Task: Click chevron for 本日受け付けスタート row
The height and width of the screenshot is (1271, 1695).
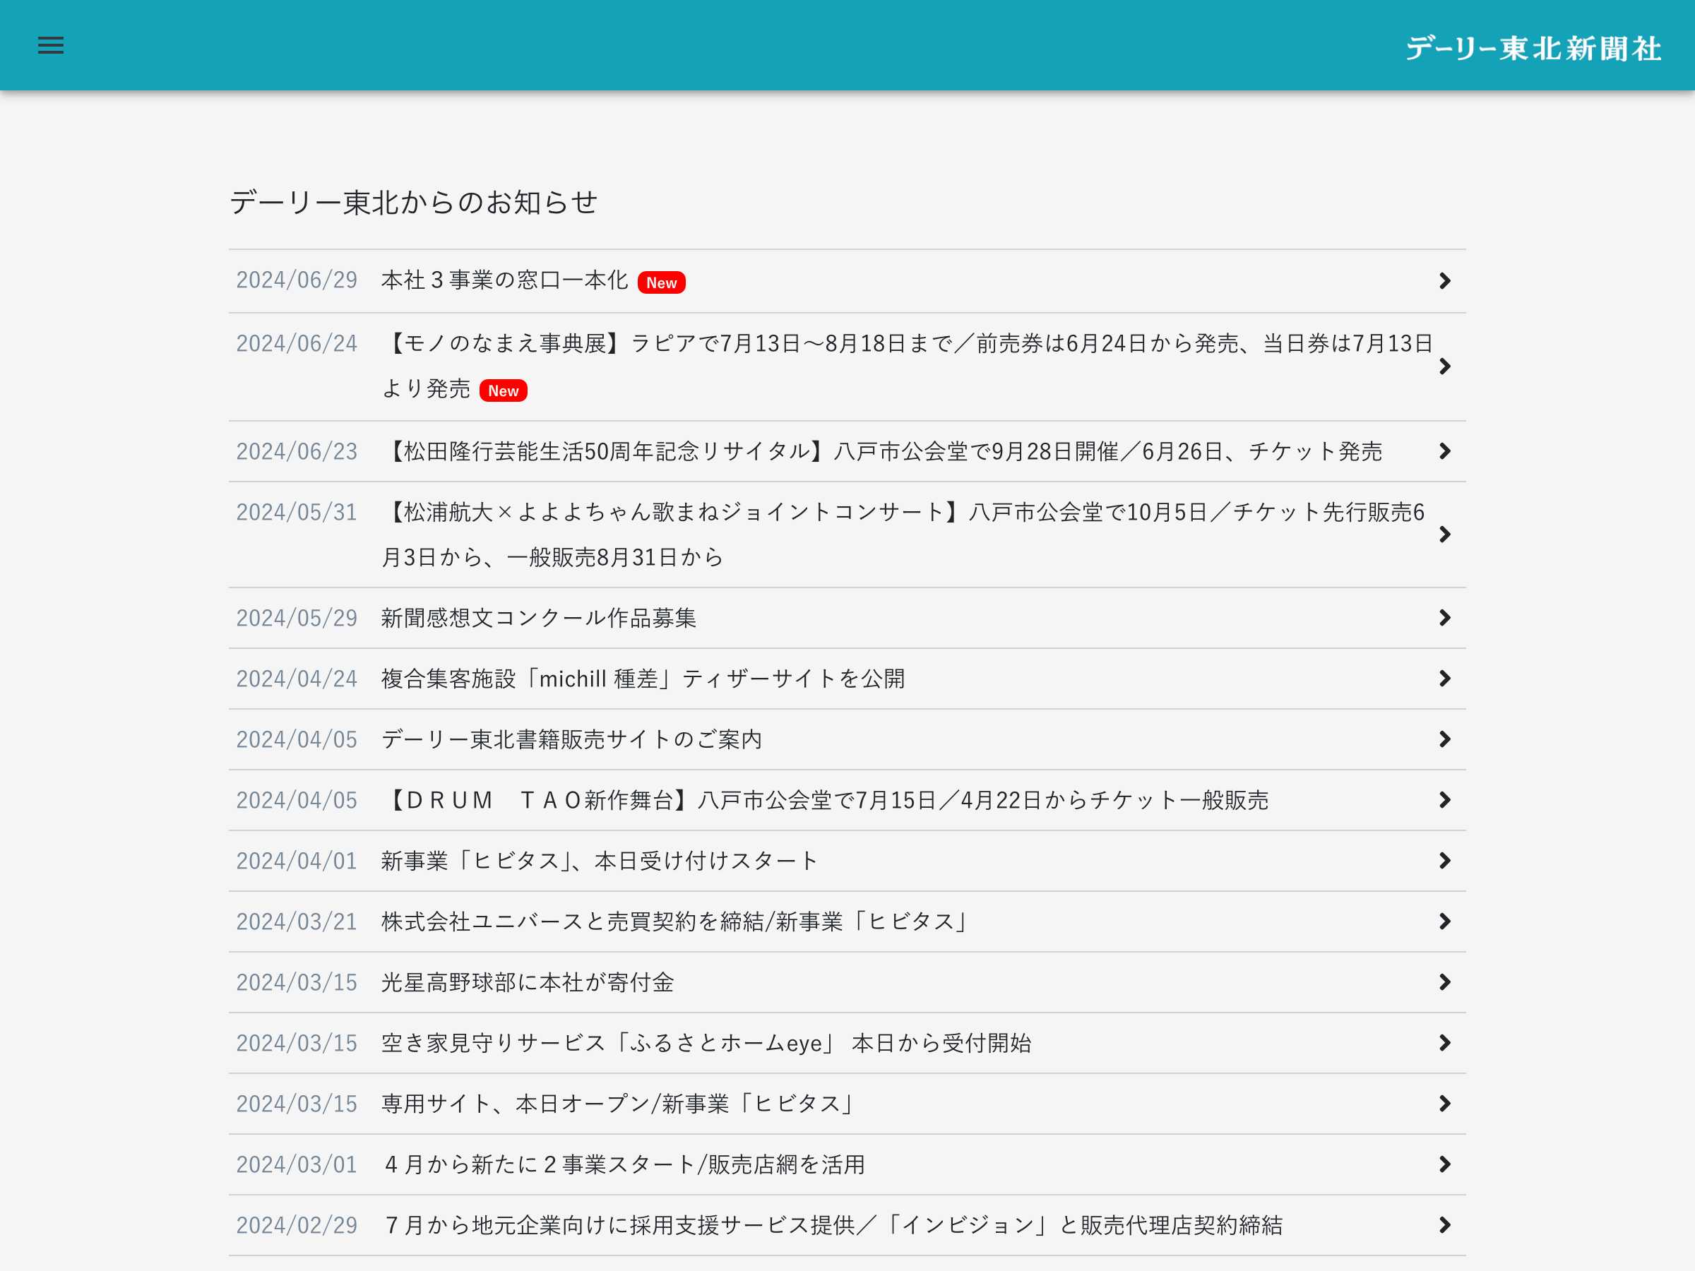Action: 1444,861
